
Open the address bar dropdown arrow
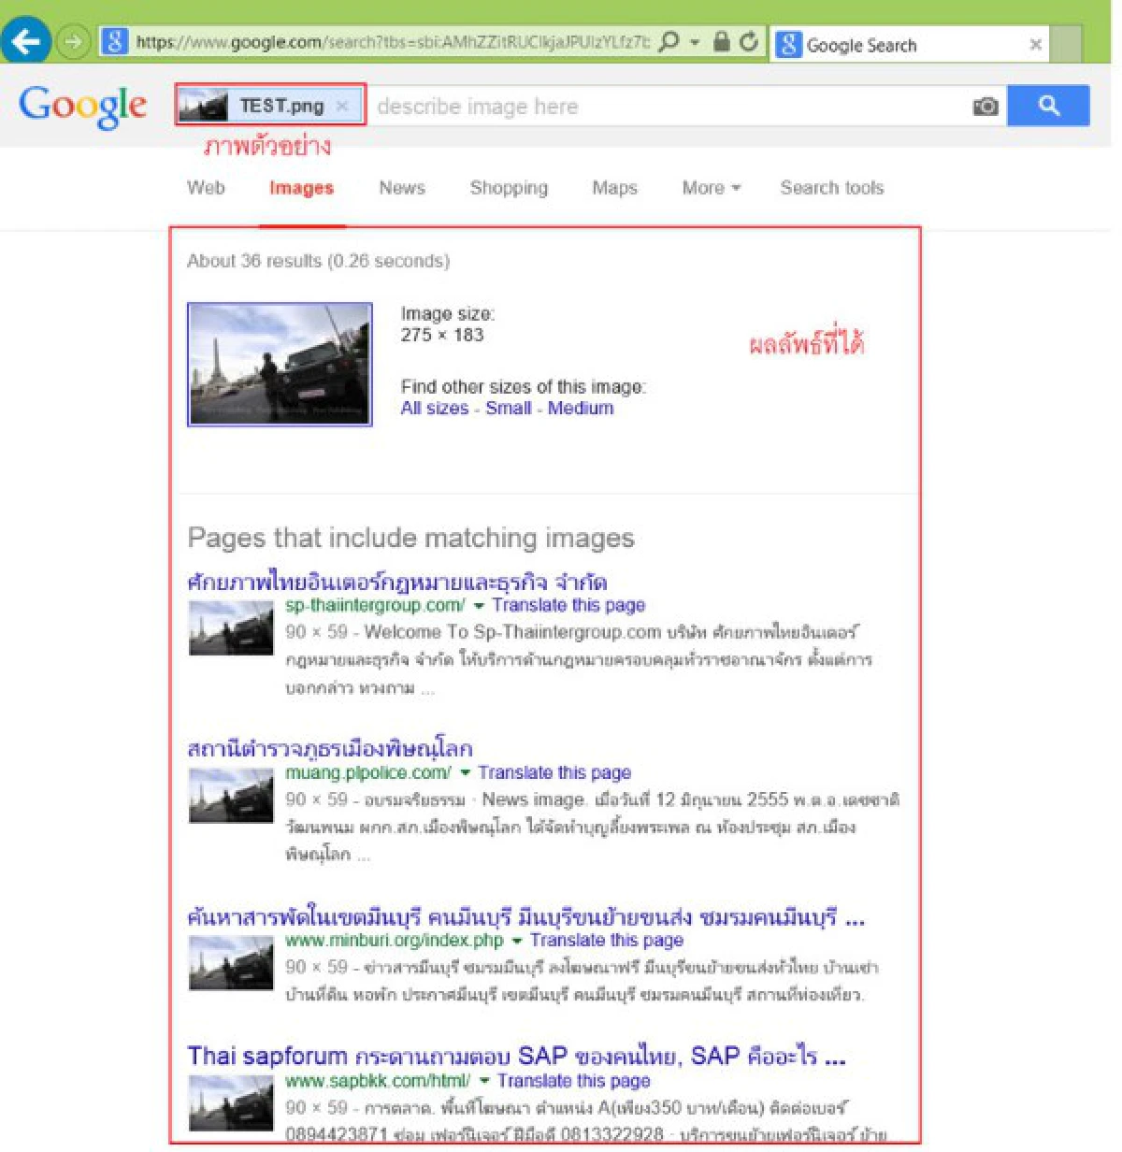695,42
